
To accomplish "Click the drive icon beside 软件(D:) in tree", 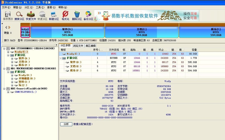I will pyautogui.click(x=16, y=59).
